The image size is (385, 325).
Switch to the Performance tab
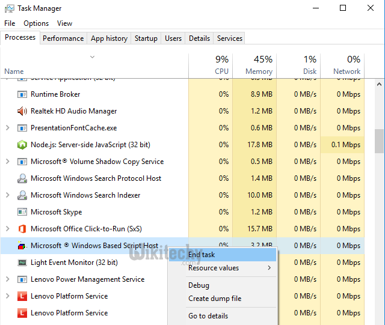pyautogui.click(x=63, y=38)
